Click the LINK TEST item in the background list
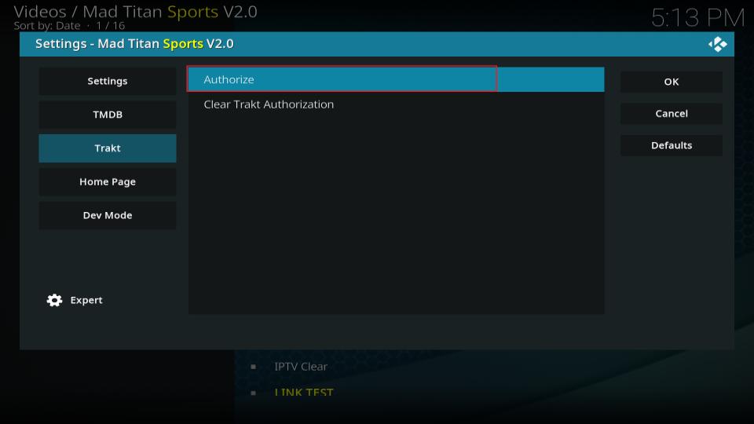 point(303,393)
